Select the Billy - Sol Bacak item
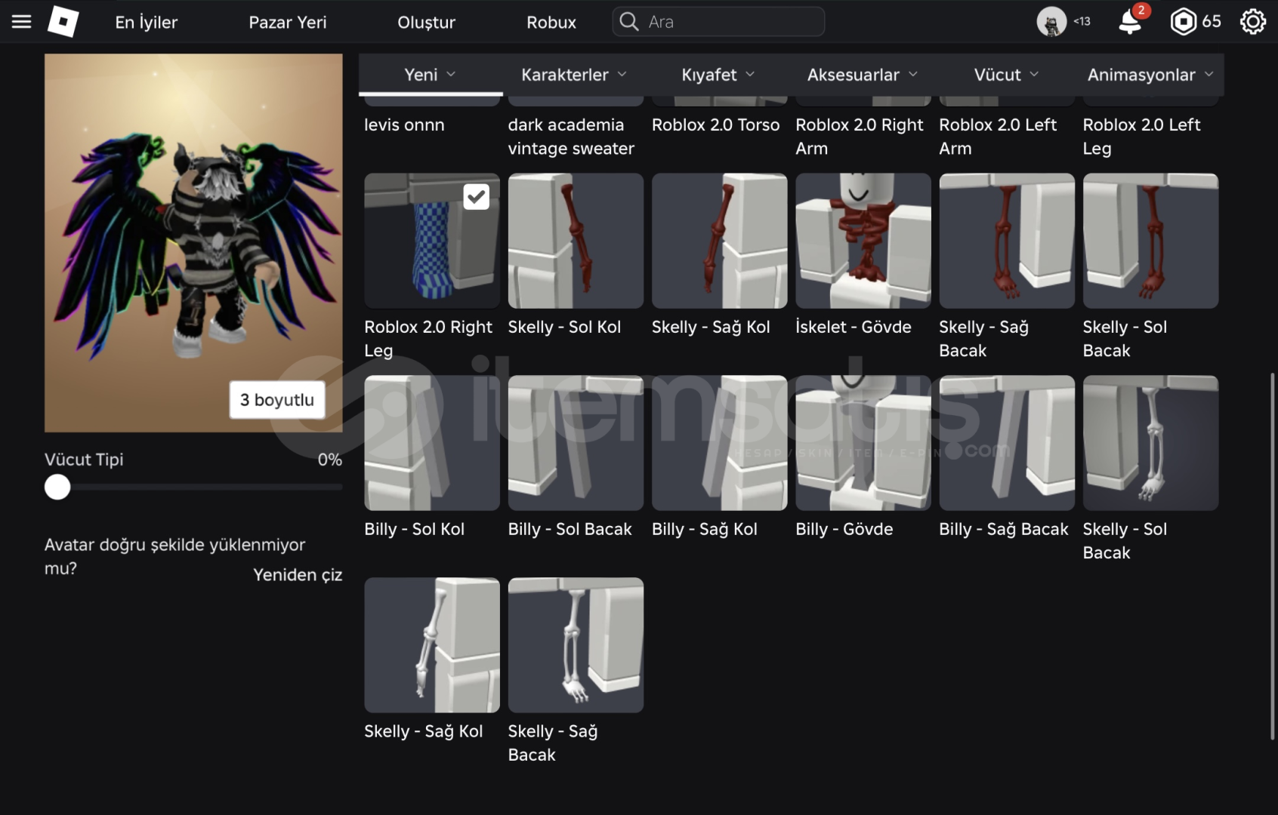1278x815 pixels. [x=576, y=443]
